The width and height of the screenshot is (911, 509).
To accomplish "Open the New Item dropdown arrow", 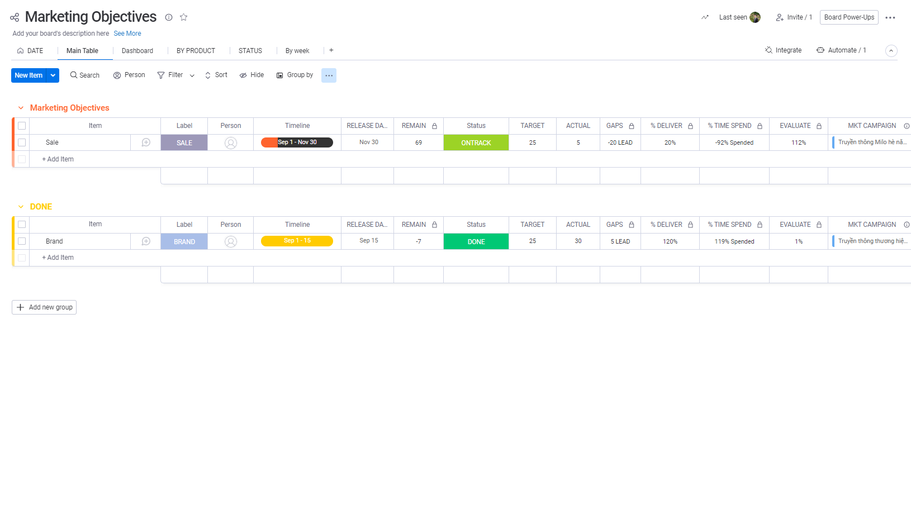I will [53, 75].
